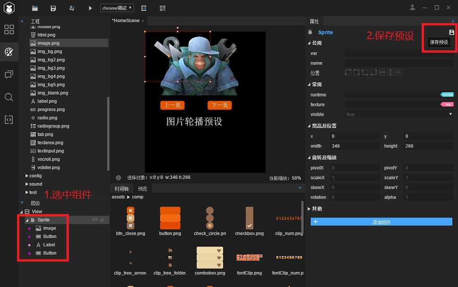Click the 添加组件 add component button

tap(382, 222)
